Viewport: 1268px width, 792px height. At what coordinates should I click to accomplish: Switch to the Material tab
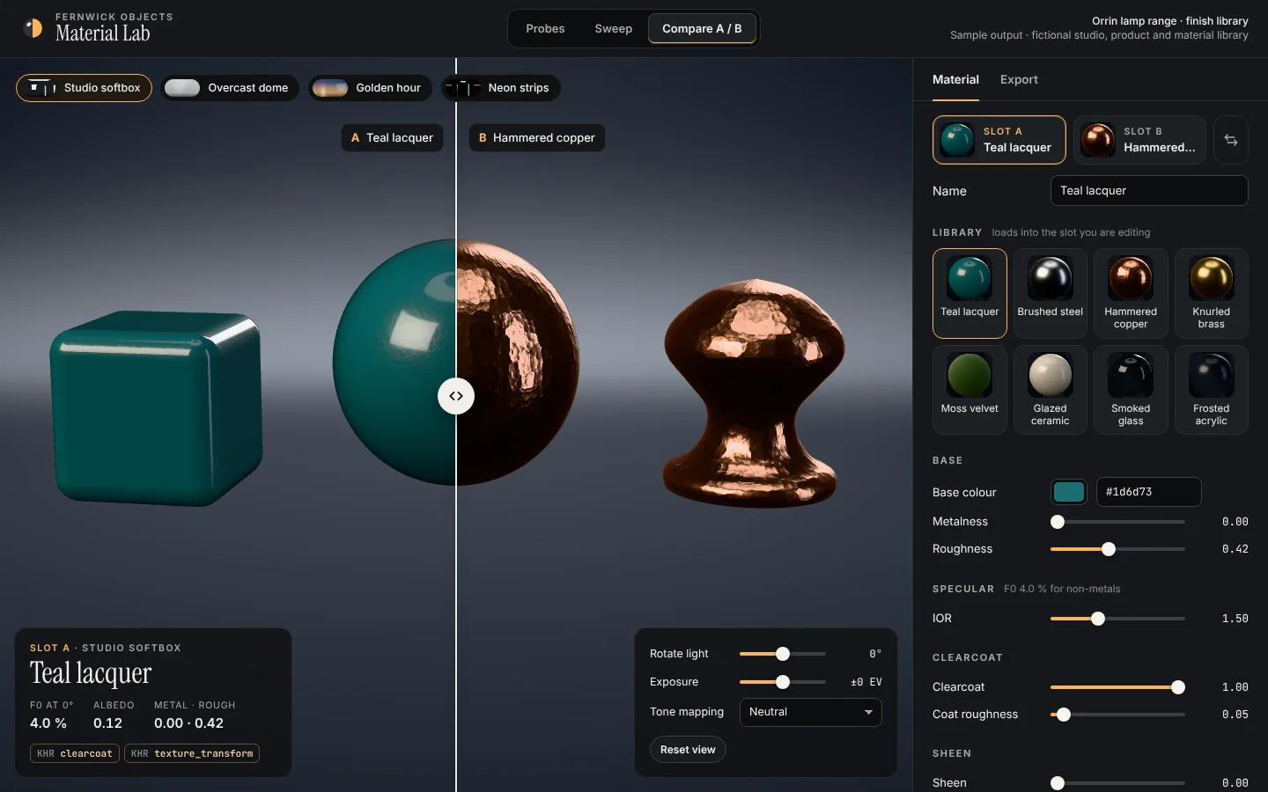pyautogui.click(x=955, y=79)
